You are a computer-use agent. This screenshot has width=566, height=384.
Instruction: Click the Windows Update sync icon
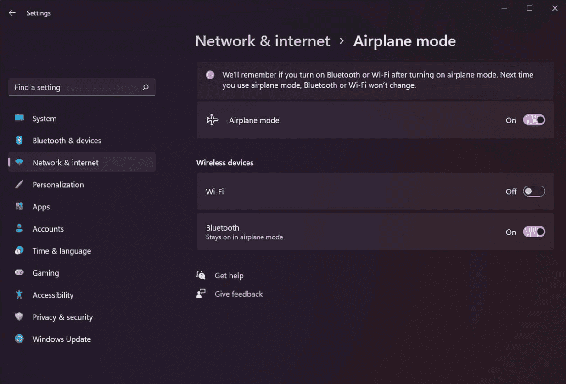tap(19, 339)
